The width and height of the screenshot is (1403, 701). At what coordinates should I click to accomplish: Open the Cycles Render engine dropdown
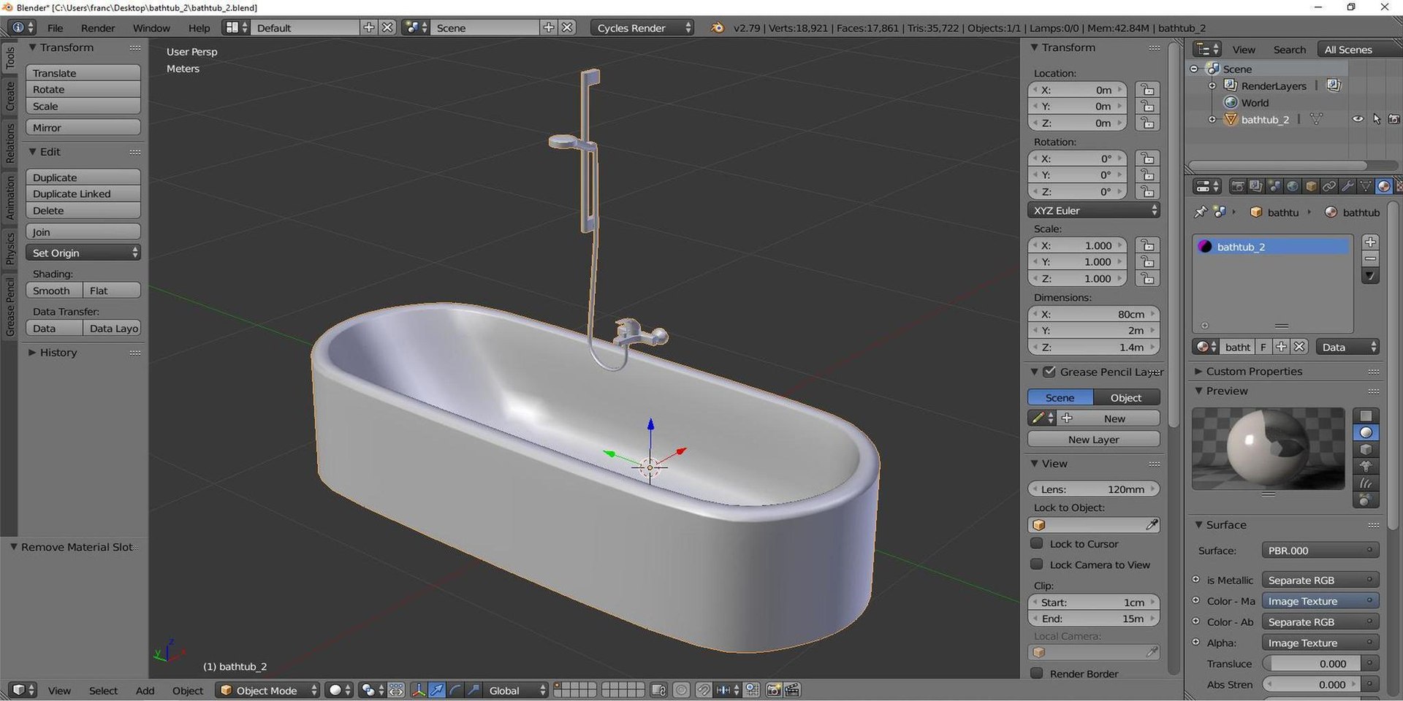point(642,28)
